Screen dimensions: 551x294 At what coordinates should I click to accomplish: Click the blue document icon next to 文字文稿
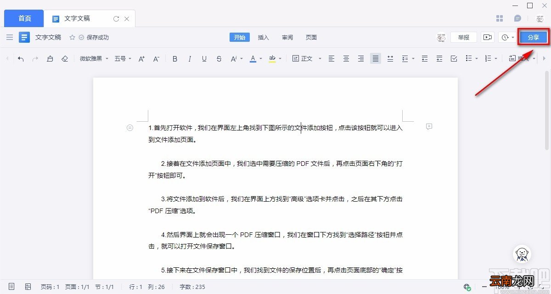coord(24,37)
